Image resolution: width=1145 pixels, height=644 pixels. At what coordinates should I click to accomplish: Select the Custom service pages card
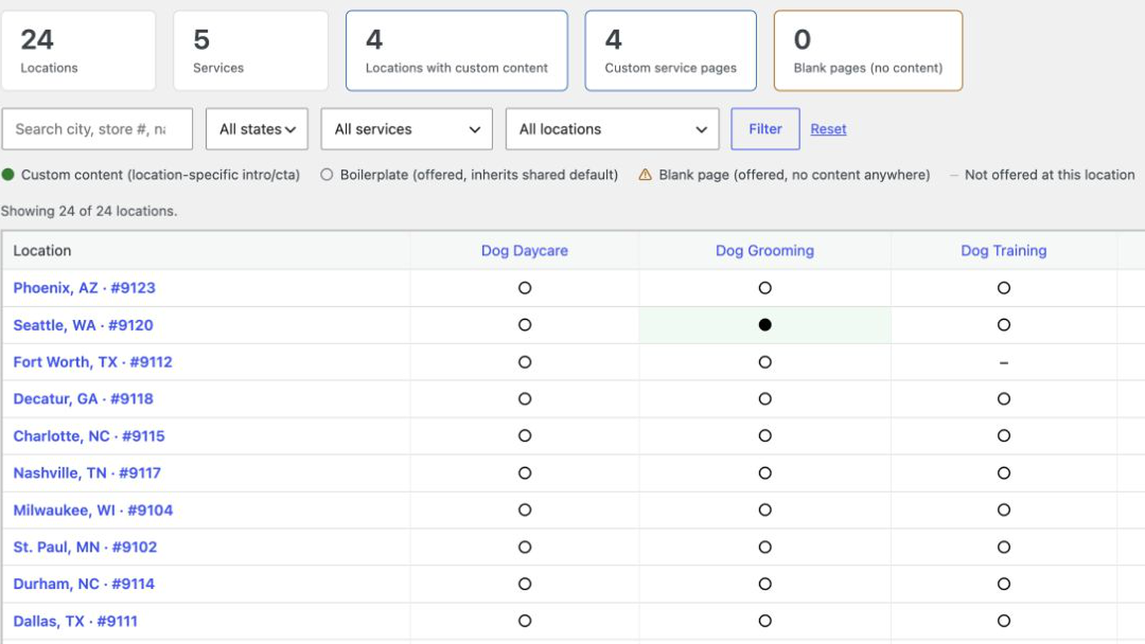(671, 51)
